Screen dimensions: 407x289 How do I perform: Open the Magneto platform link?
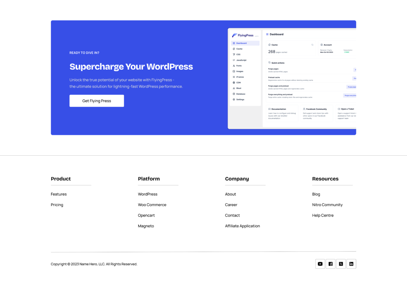click(146, 226)
